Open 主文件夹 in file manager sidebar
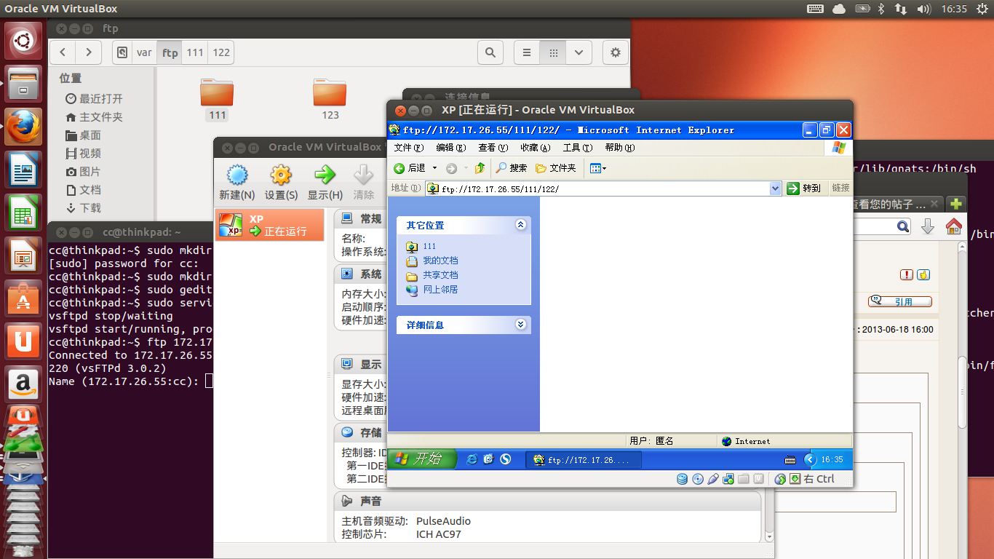The width and height of the screenshot is (994, 559). 94,116
